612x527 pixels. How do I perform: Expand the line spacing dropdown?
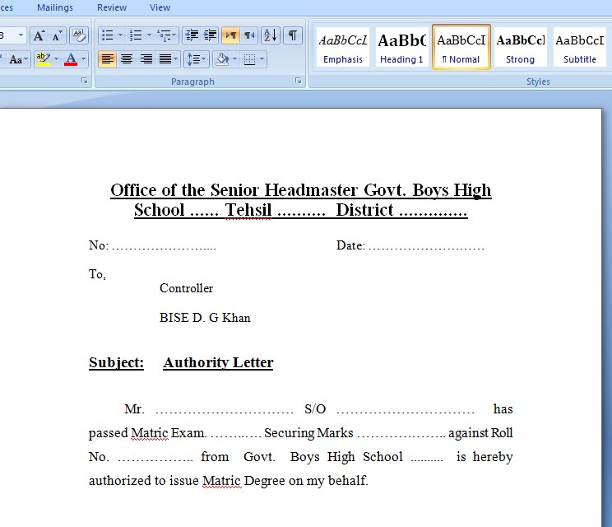click(x=203, y=59)
